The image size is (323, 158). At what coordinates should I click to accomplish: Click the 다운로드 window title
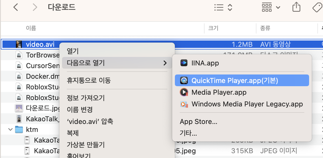61,7
